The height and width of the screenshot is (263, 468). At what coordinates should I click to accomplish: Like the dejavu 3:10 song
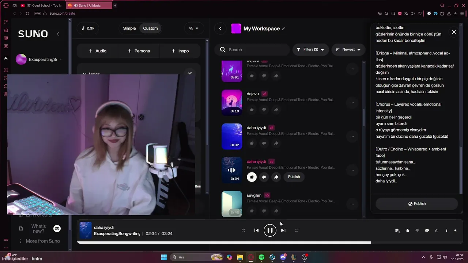252,110
